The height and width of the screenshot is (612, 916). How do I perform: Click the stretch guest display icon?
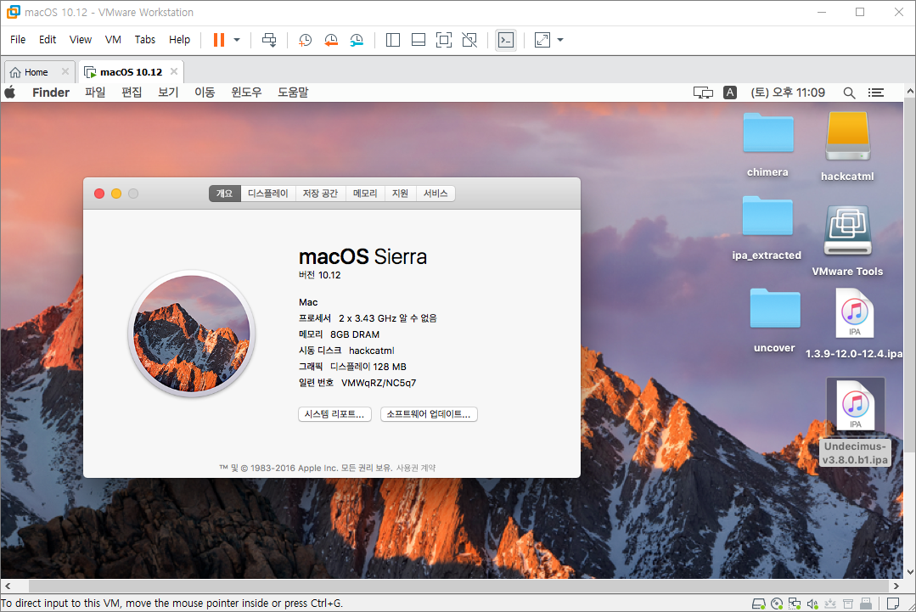(542, 40)
